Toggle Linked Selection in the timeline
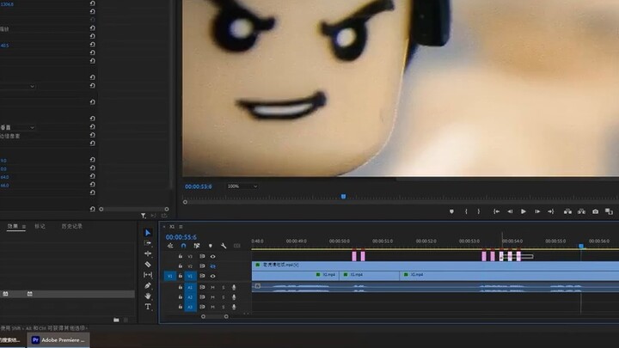Screen dimensions: 619x348 point(197,246)
